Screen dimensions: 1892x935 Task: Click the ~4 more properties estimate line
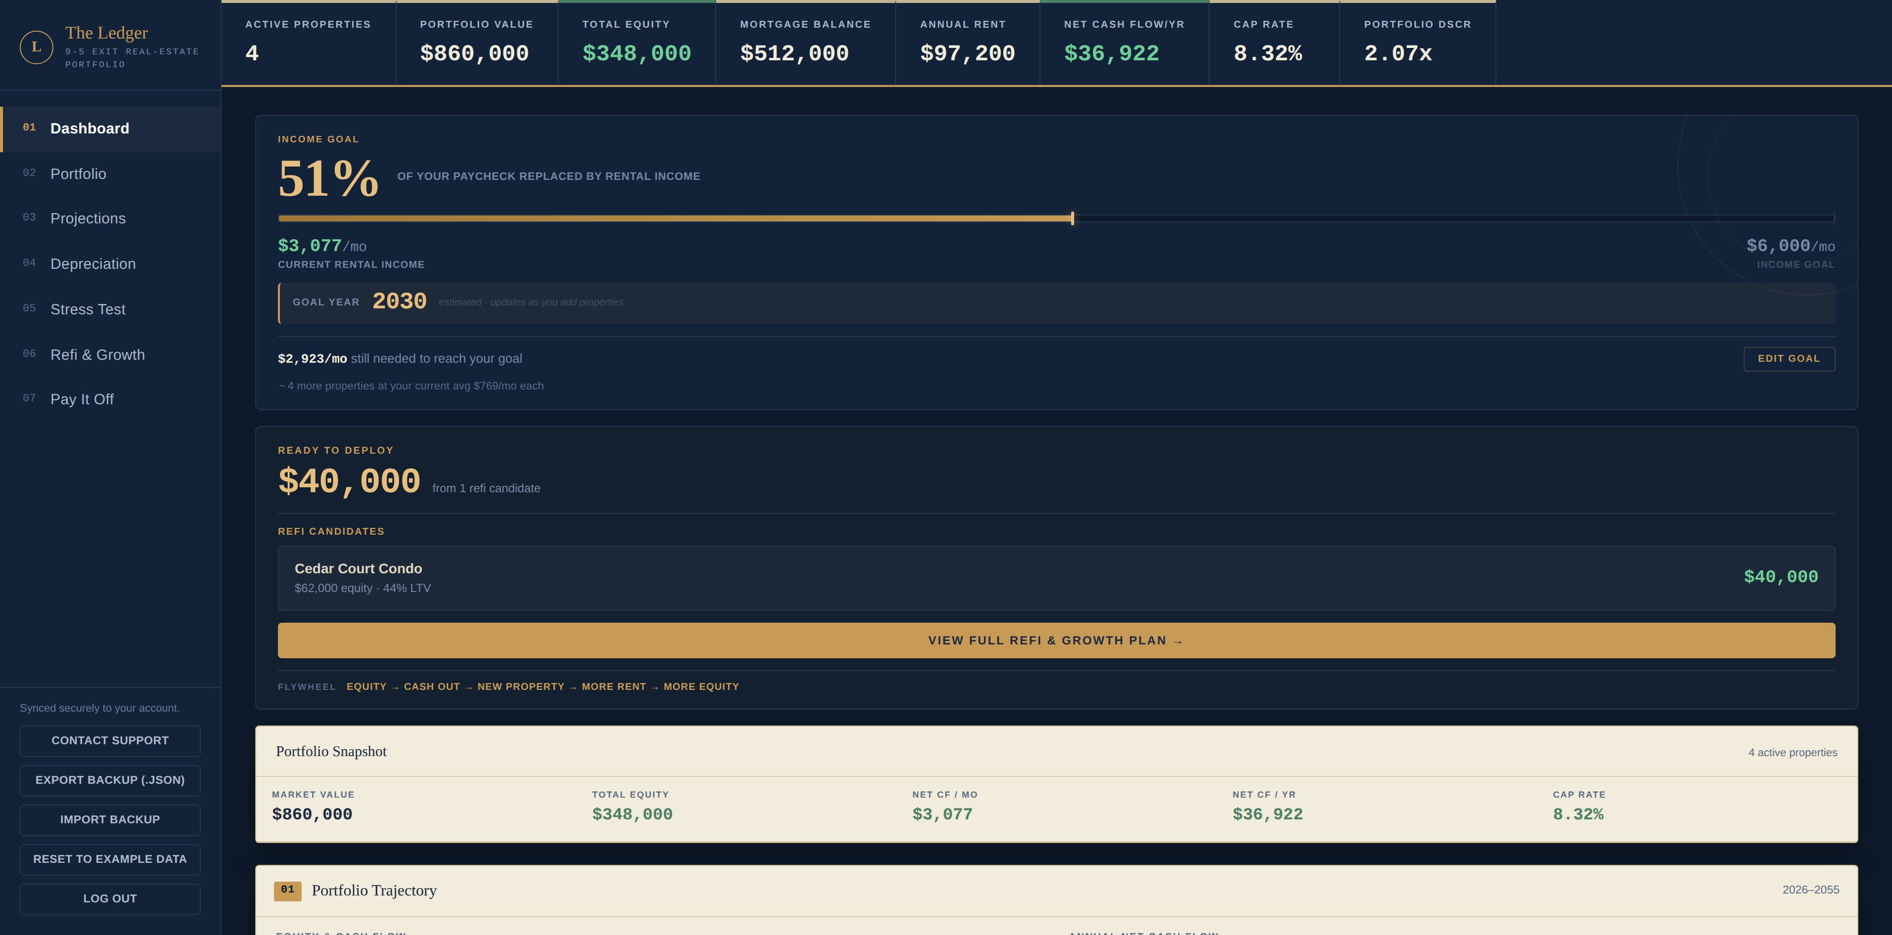click(410, 386)
